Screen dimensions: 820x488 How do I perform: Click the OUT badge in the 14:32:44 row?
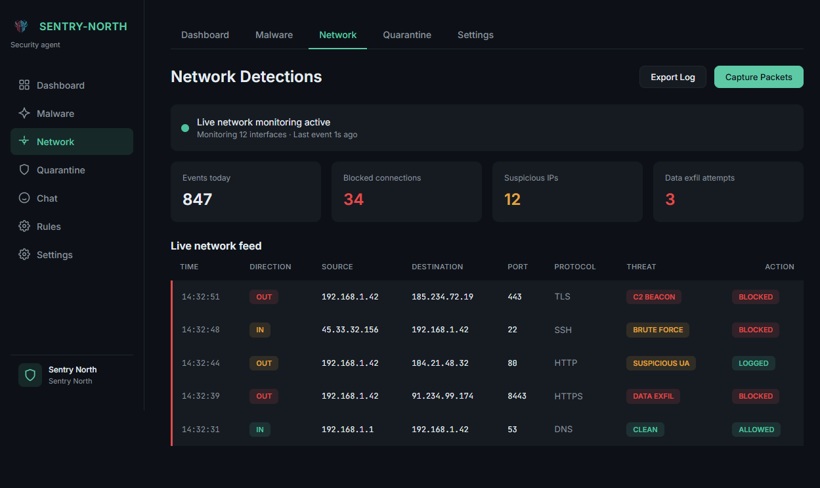(264, 363)
